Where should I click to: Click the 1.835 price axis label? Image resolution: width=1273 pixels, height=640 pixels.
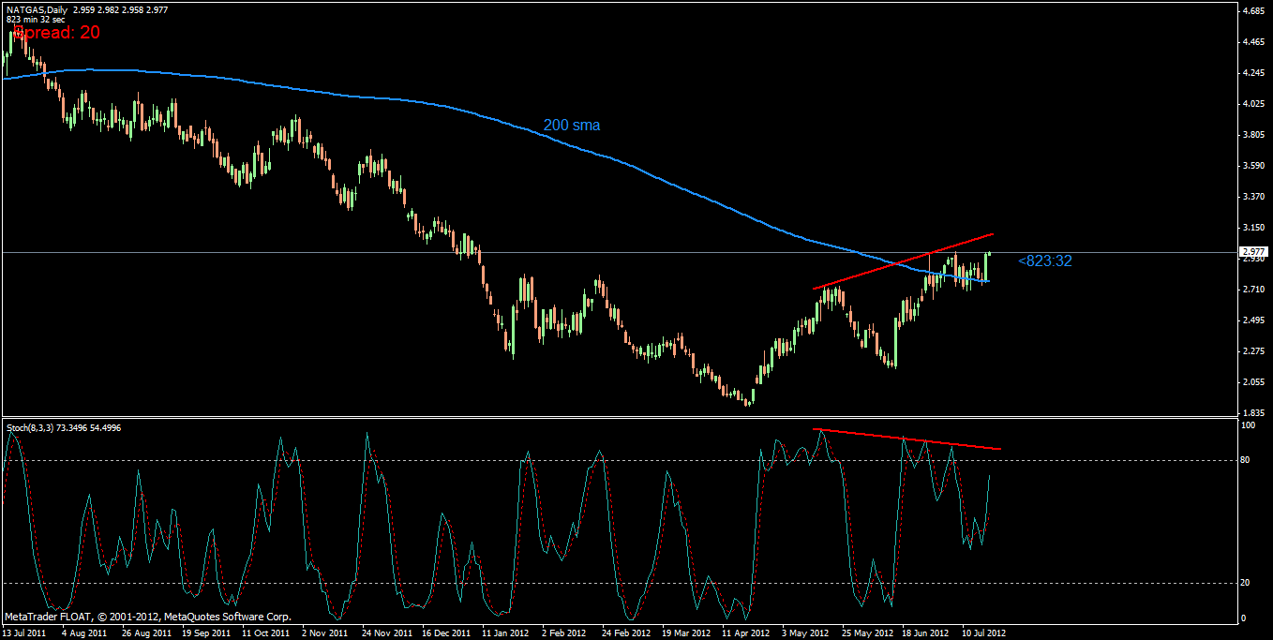[x=1251, y=412]
